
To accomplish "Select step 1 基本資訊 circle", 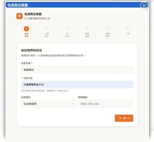I will [x=26, y=29].
